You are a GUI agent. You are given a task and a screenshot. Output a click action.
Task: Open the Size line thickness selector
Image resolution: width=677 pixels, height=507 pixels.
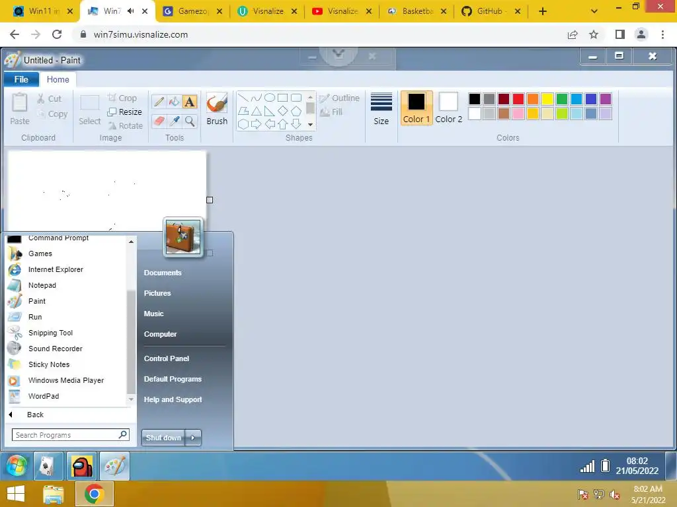[x=381, y=109]
